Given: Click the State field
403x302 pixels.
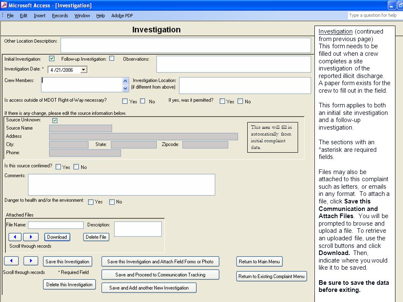Looking at the screenshot, I should [133, 145].
